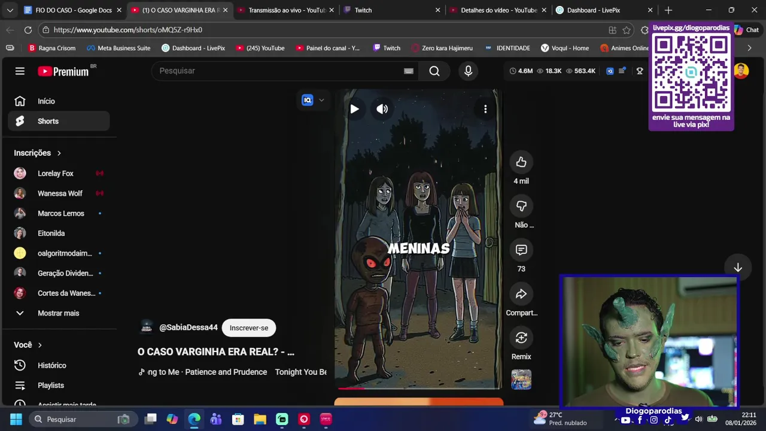This screenshot has width=766, height=431.
Task: Go to the YouTube Premium home logo
Action: tap(63, 71)
